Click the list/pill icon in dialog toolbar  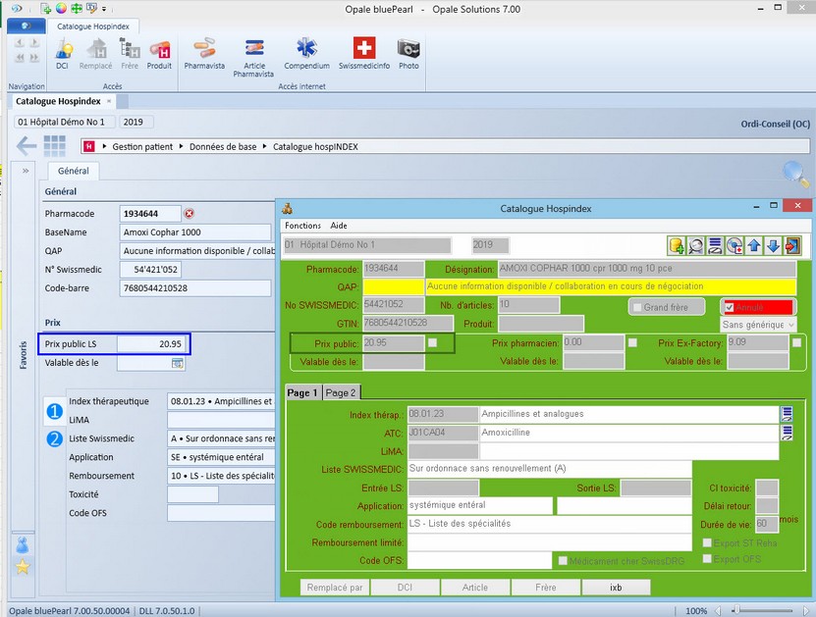click(715, 245)
